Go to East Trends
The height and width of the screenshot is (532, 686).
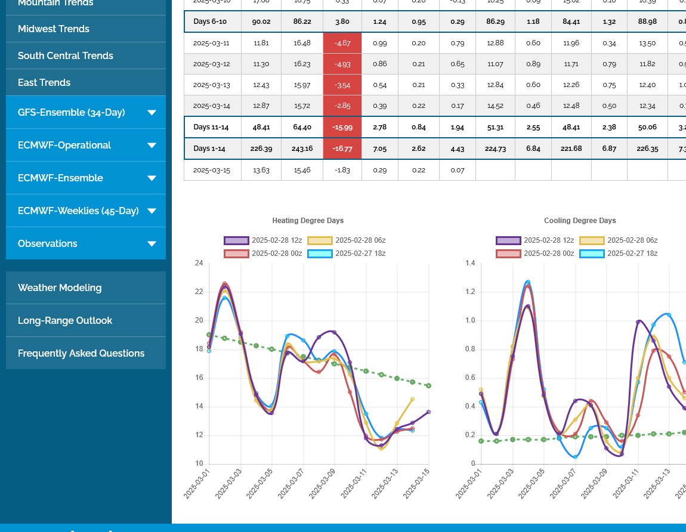click(x=44, y=82)
